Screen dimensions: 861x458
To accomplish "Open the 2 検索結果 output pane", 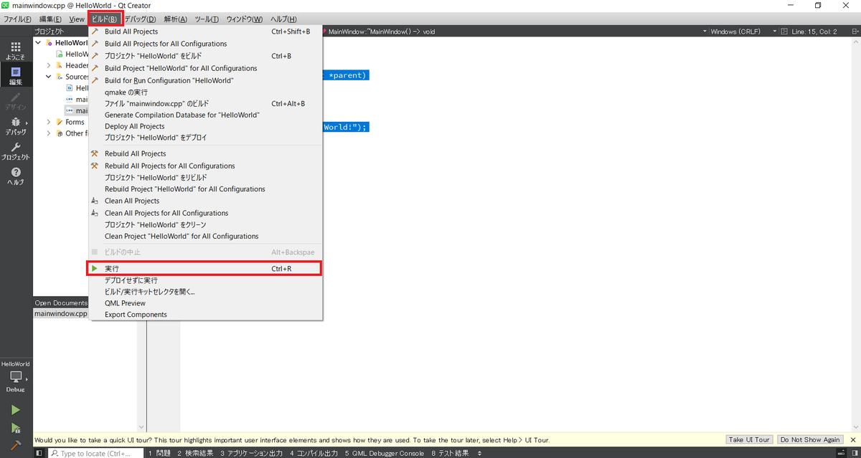I will tap(195, 453).
